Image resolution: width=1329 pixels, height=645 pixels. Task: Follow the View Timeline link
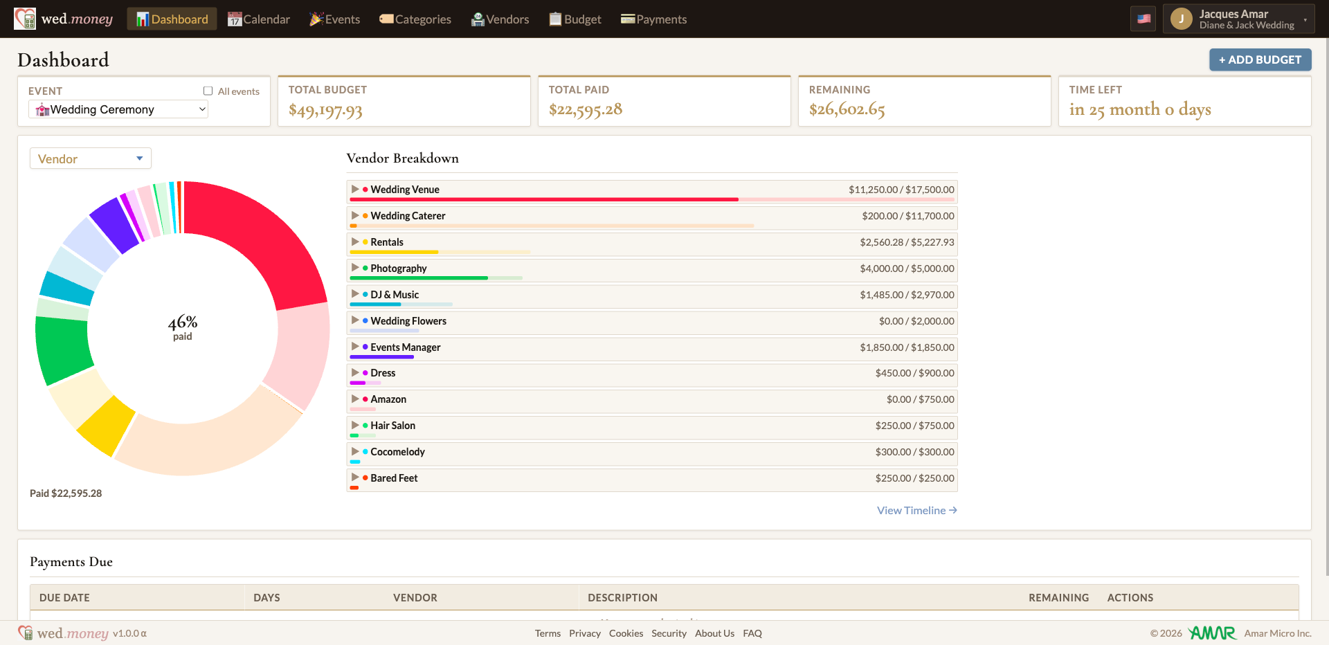click(917, 511)
